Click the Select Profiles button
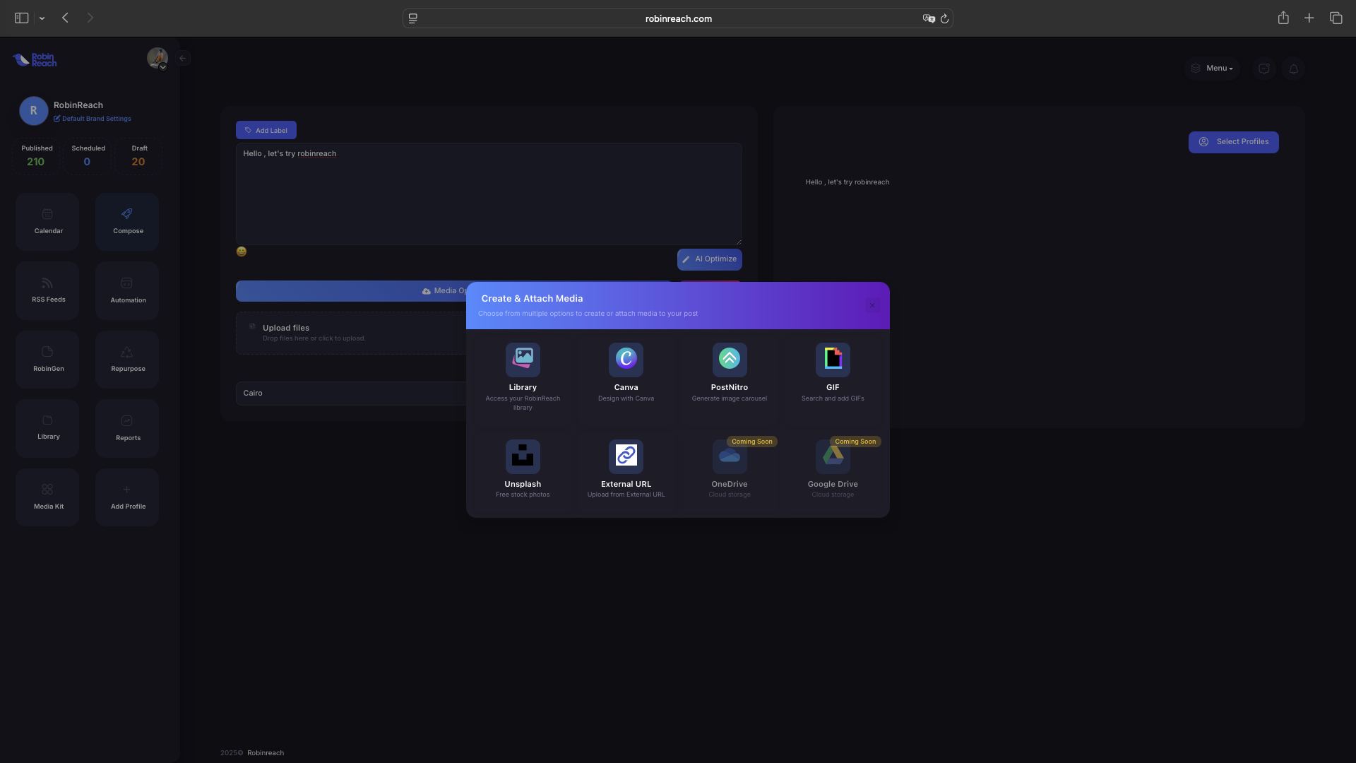This screenshot has width=1356, height=763. (x=1233, y=142)
